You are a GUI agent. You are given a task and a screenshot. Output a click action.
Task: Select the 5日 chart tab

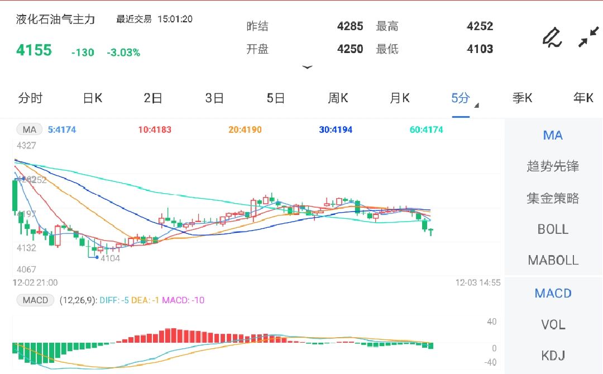tap(276, 98)
